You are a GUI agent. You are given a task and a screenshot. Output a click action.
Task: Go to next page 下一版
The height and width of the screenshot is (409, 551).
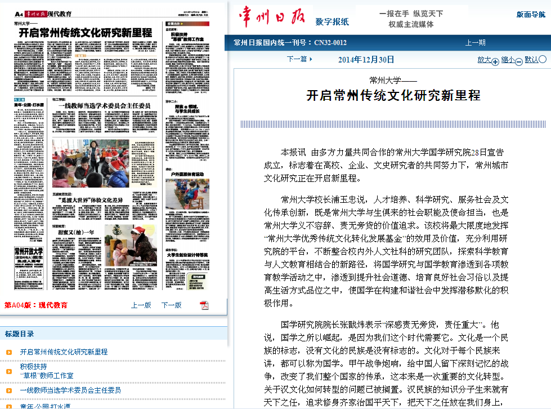[x=172, y=305]
